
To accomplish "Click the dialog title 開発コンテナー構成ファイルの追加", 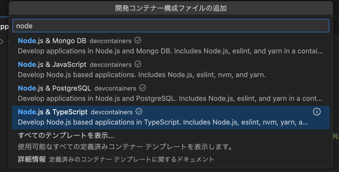I will tap(169, 8).
